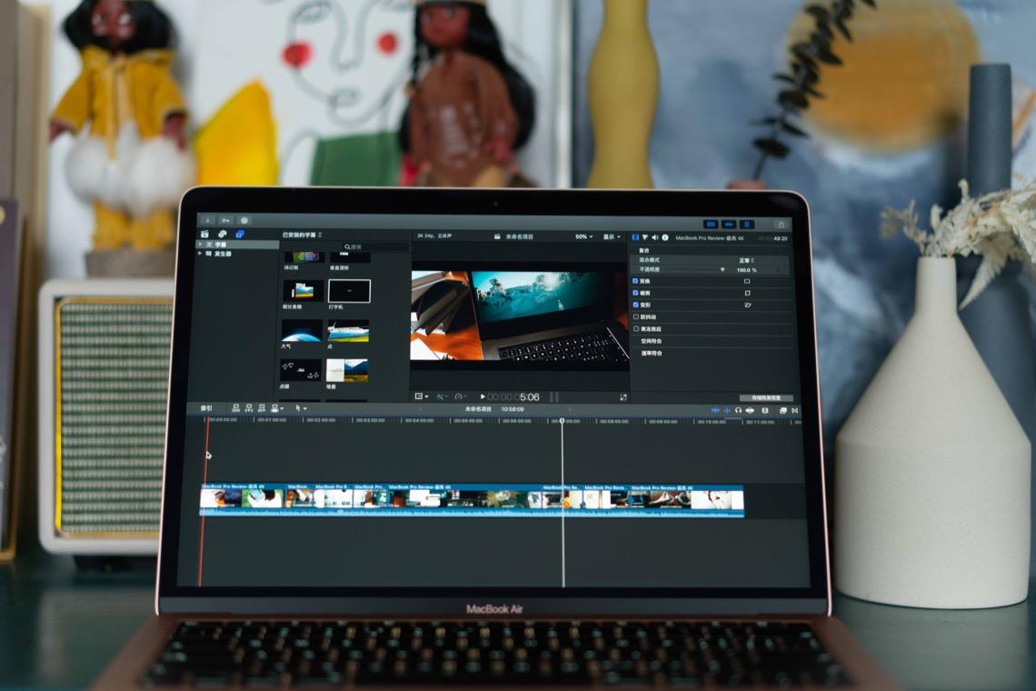
Task: Open the Photos and Audio sidebar icon
Action: point(223,234)
